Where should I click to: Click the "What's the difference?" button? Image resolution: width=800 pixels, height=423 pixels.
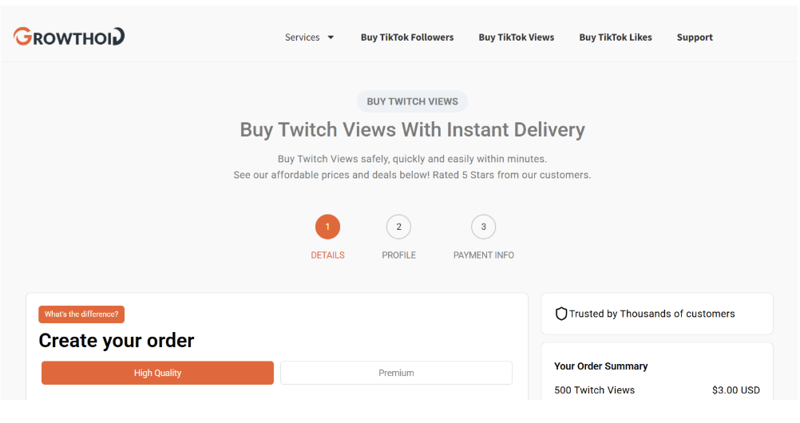pos(81,314)
